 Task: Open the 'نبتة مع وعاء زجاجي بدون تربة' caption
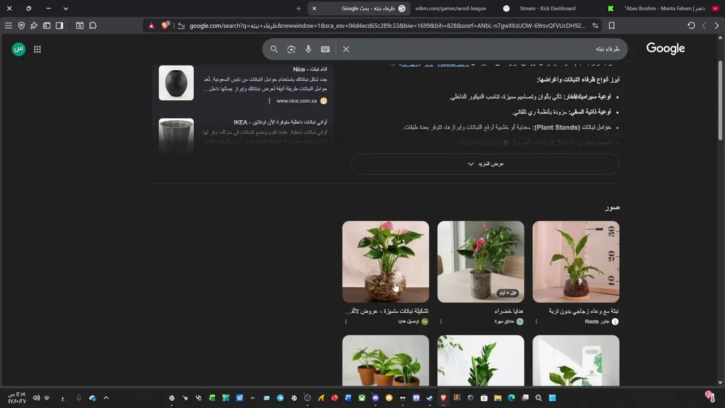tap(583, 311)
